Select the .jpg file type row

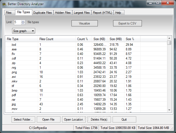pyautogui.click(x=86, y=104)
